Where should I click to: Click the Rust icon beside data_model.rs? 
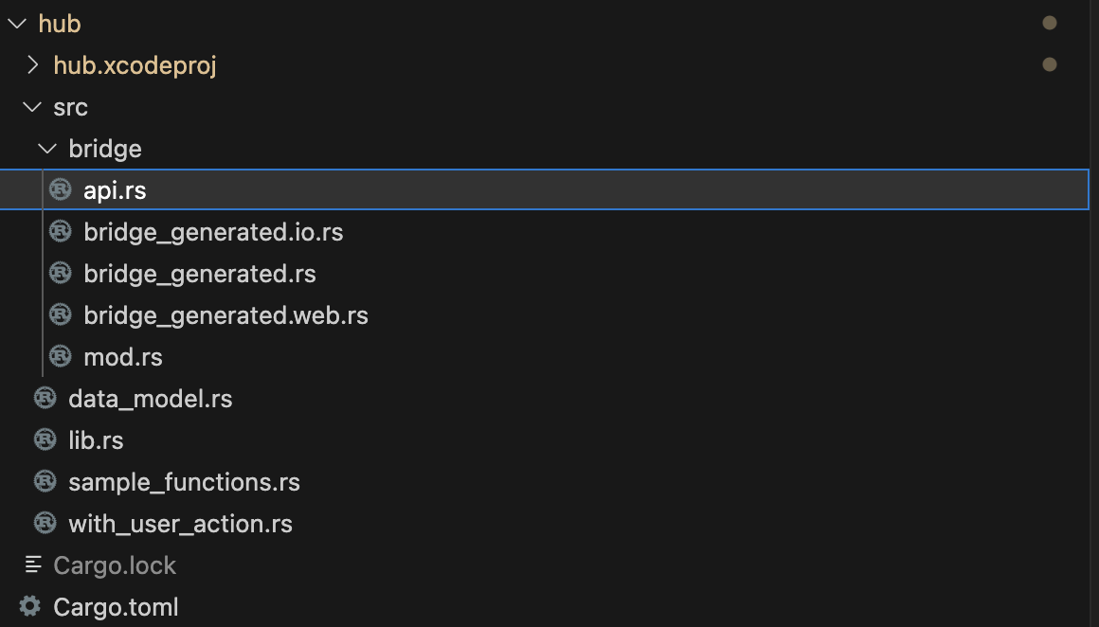click(x=45, y=398)
